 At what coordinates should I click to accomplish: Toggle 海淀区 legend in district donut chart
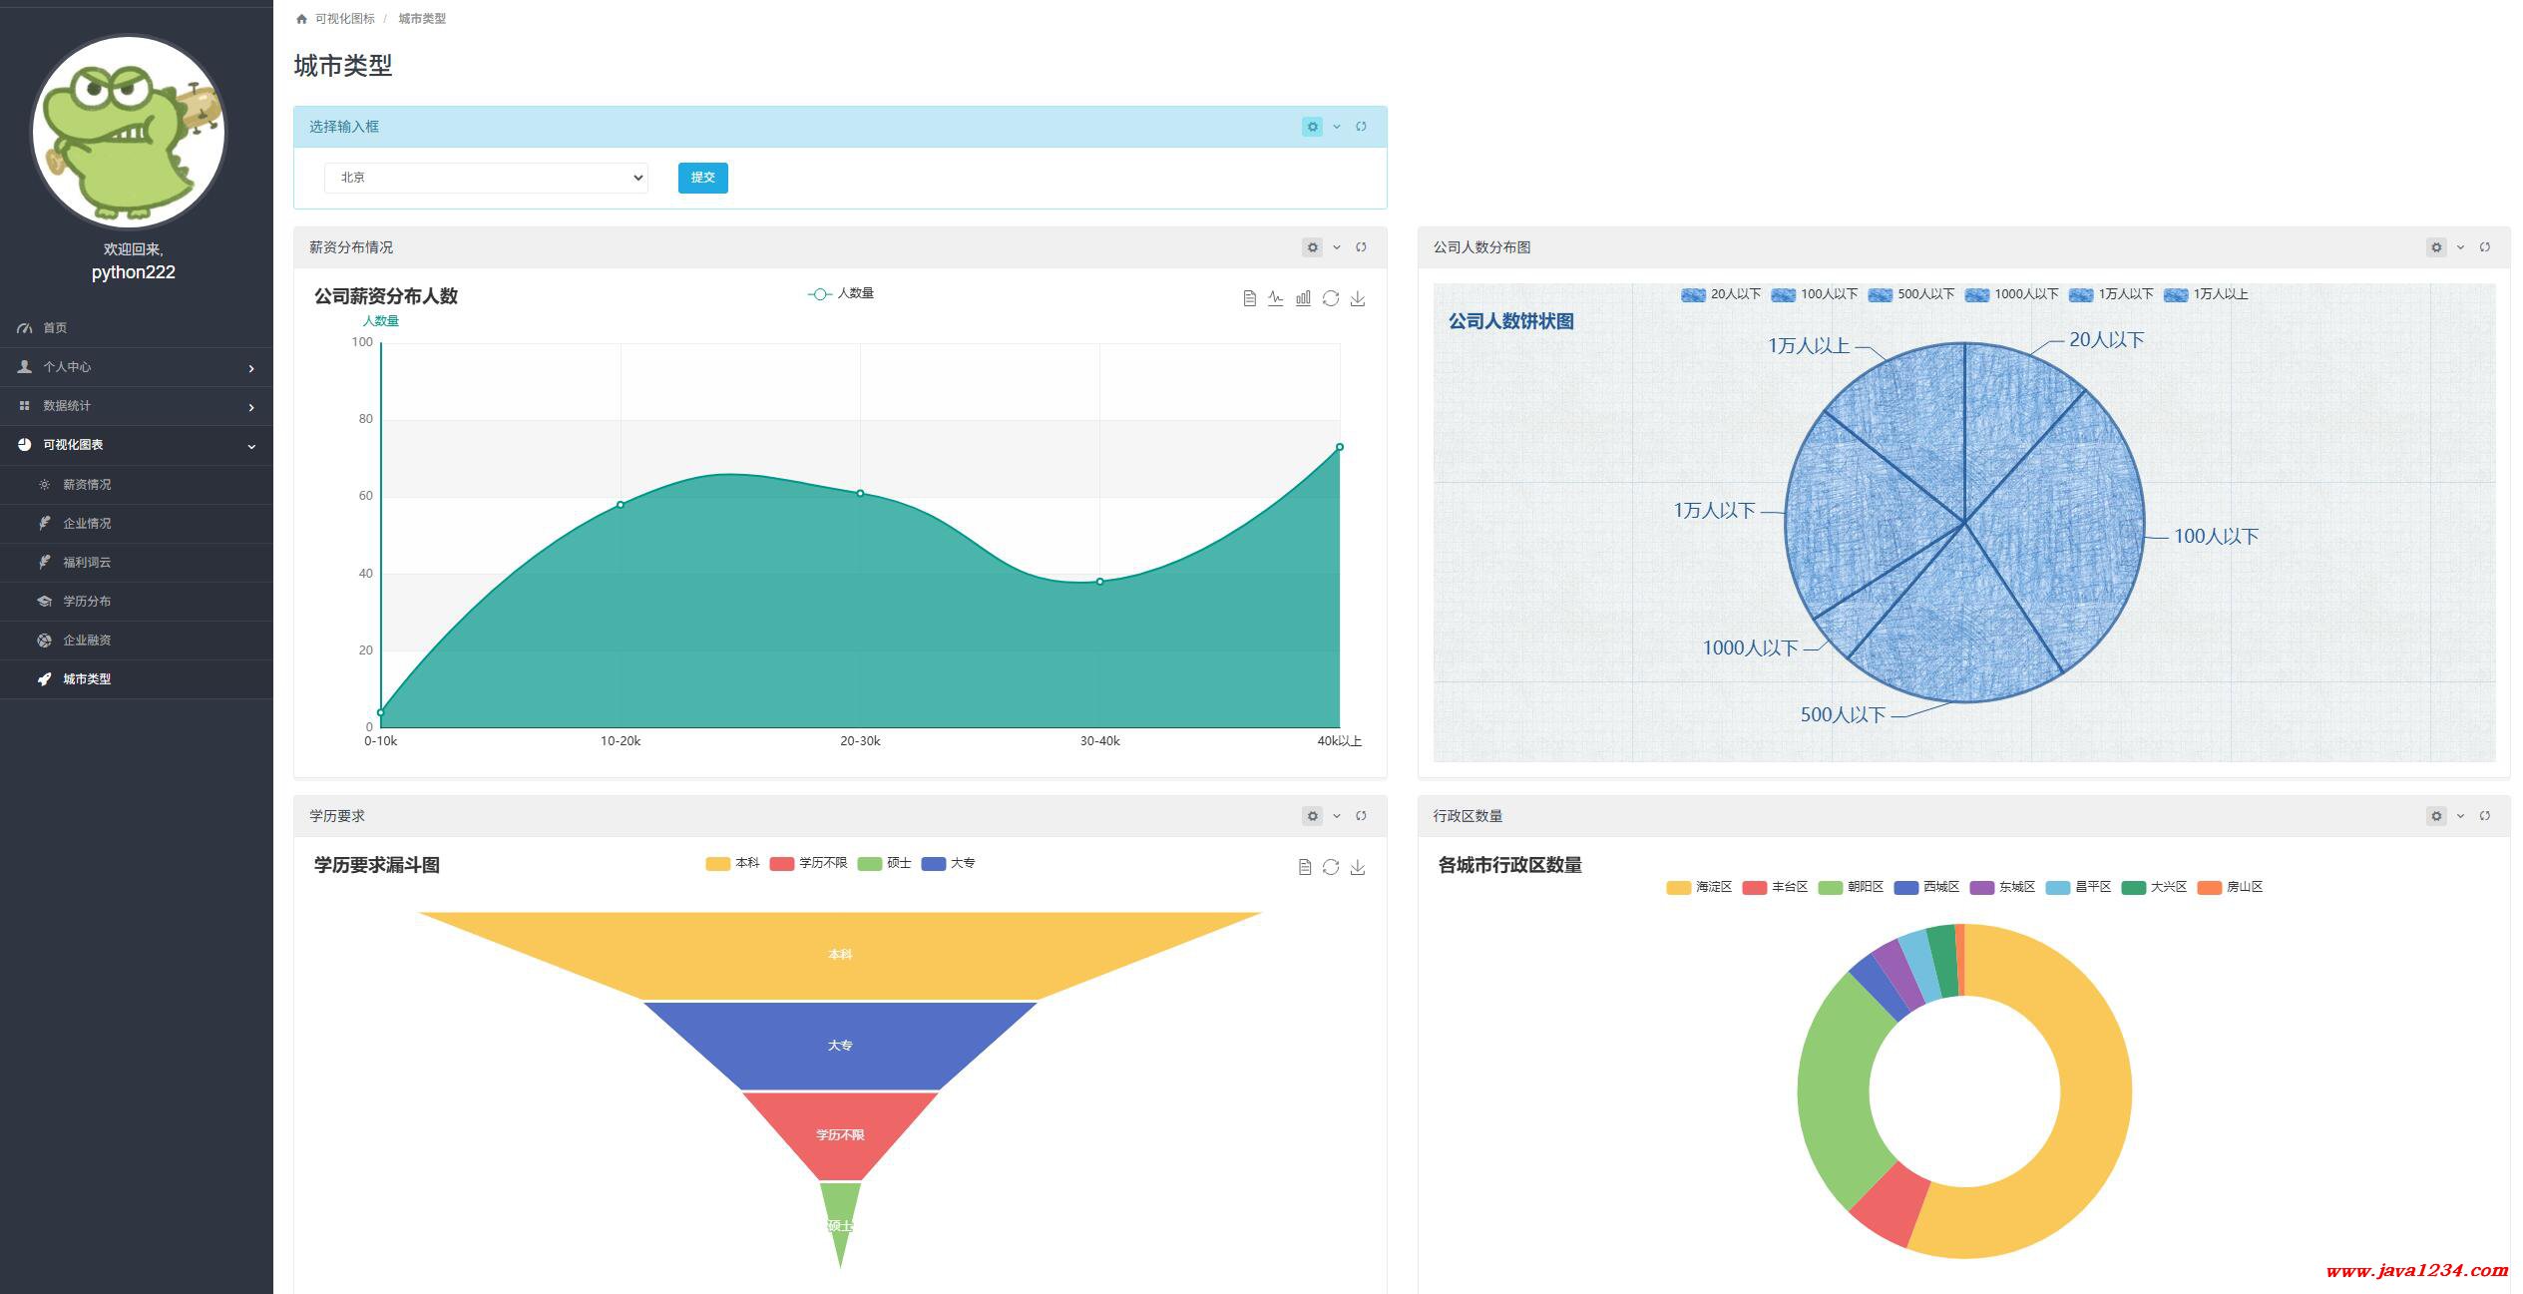click(1699, 887)
